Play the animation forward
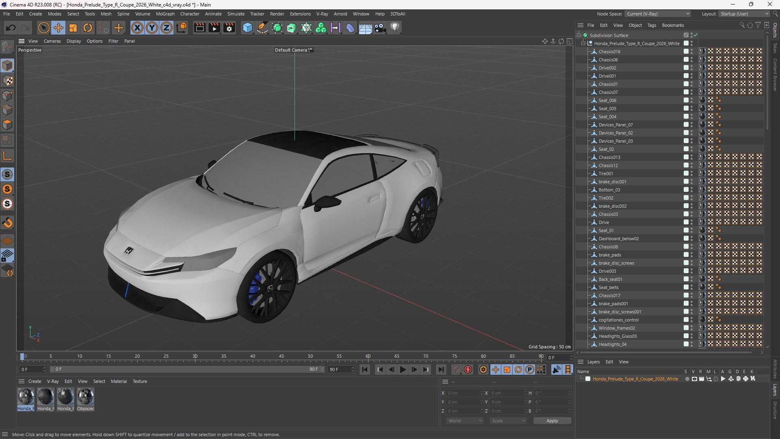Image resolution: width=780 pixels, height=439 pixels. tap(403, 369)
